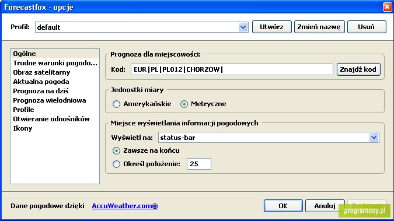Select the Profile list item
The width and height of the screenshot is (394, 221).
click(55, 110)
